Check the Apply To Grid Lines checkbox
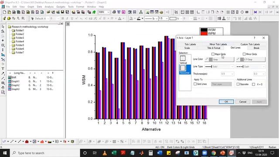Viewport: 279px width, 157px height. pyautogui.click(x=195, y=84)
